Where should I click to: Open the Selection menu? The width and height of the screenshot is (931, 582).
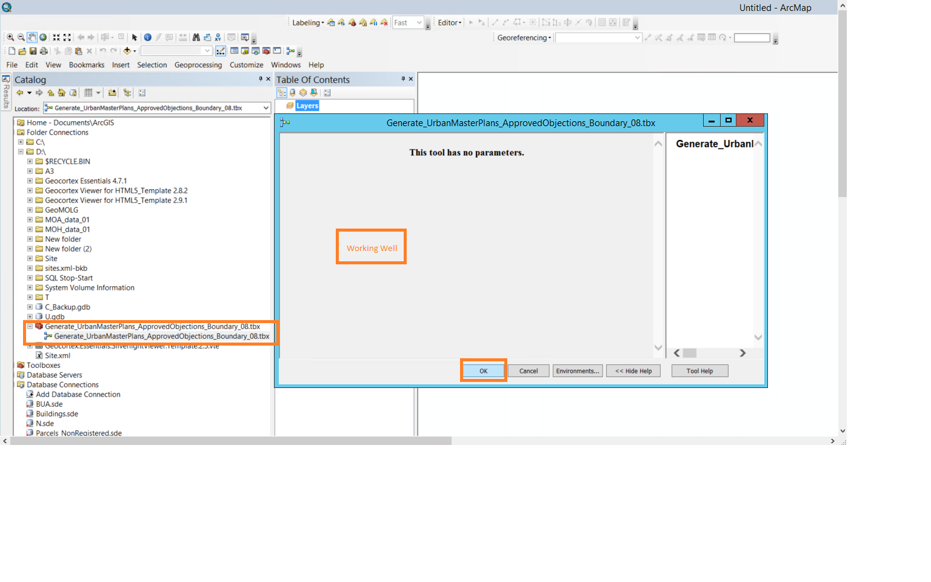click(152, 65)
